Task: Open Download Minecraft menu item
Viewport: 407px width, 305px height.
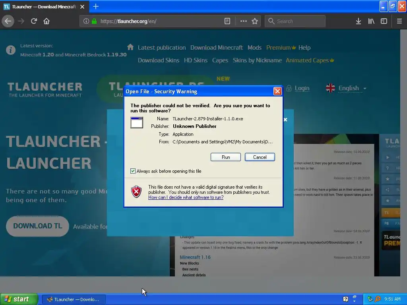Action: (x=217, y=48)
